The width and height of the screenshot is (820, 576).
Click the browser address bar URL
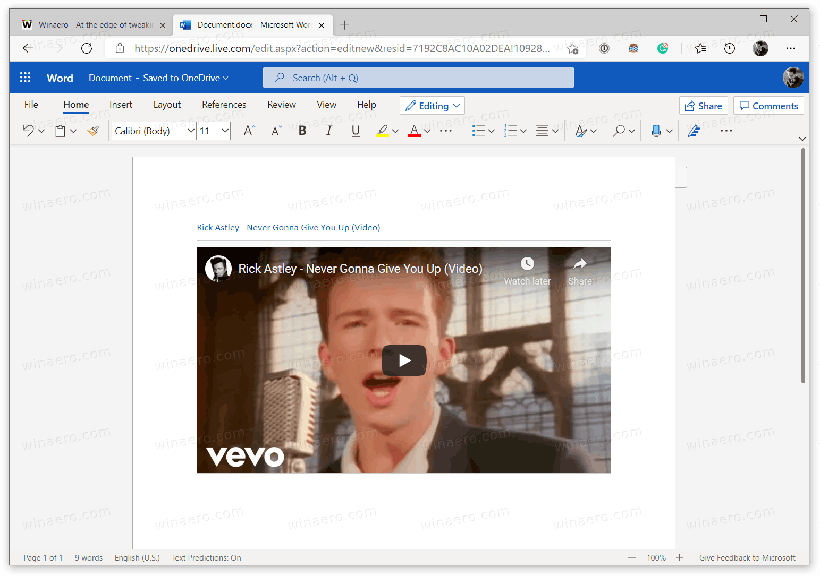342,48
